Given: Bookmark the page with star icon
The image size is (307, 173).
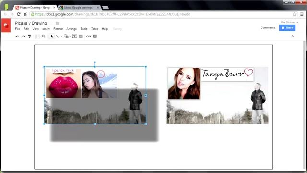Looking at the screenshot, I should click(x=295, y=14).
